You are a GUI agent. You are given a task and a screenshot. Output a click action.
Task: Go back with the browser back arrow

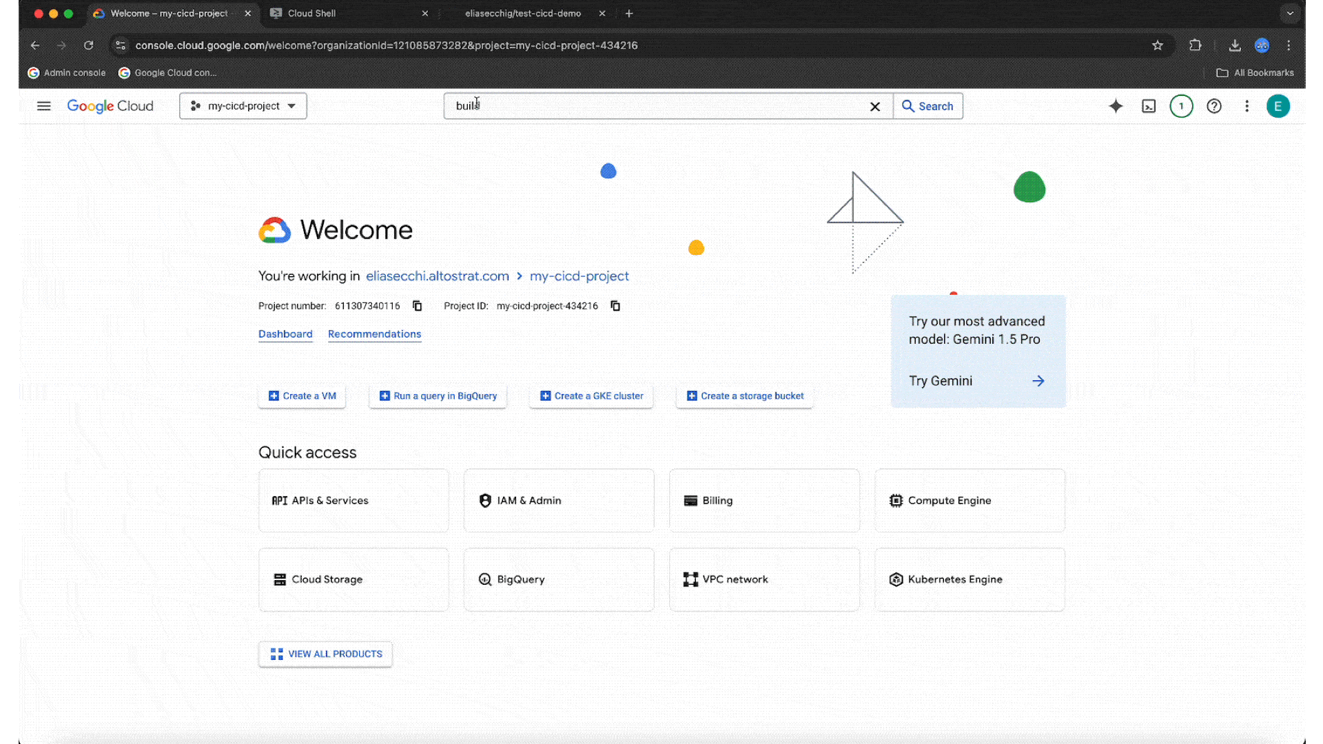[35, 45]
